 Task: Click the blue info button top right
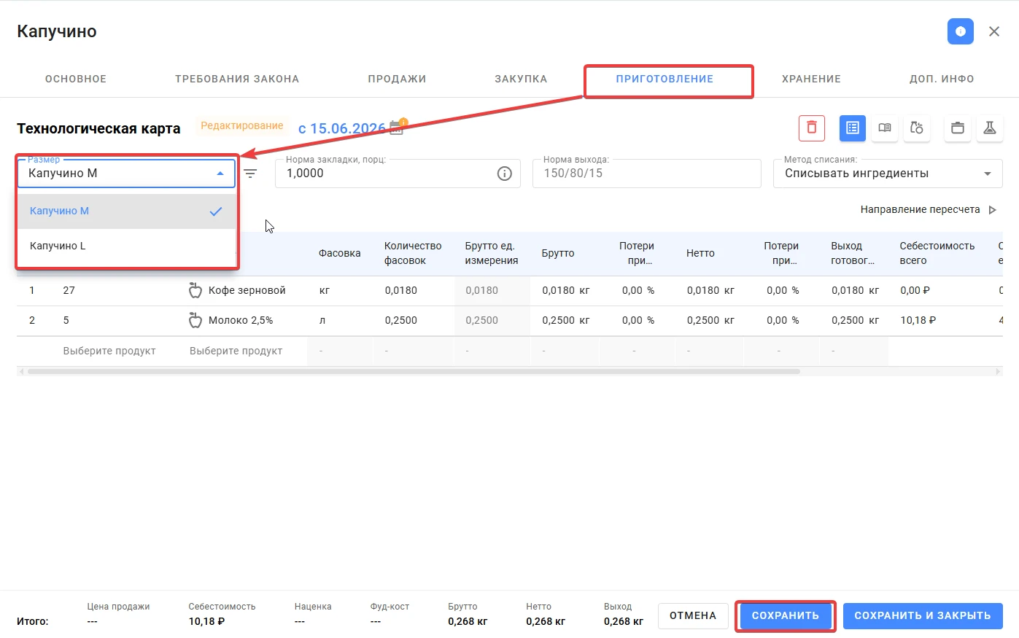coord(961,31)
